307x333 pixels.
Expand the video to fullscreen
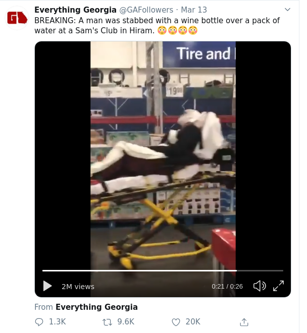point(279,286)
